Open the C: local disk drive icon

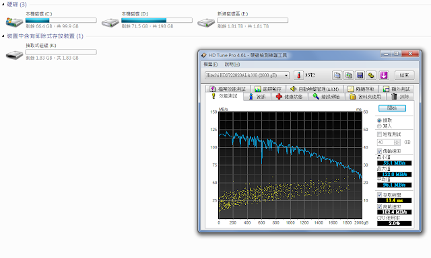(14, 22)
